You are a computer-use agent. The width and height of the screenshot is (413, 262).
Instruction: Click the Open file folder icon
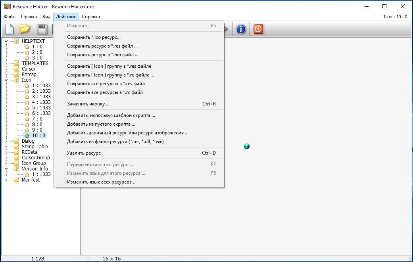coord(25,29)
